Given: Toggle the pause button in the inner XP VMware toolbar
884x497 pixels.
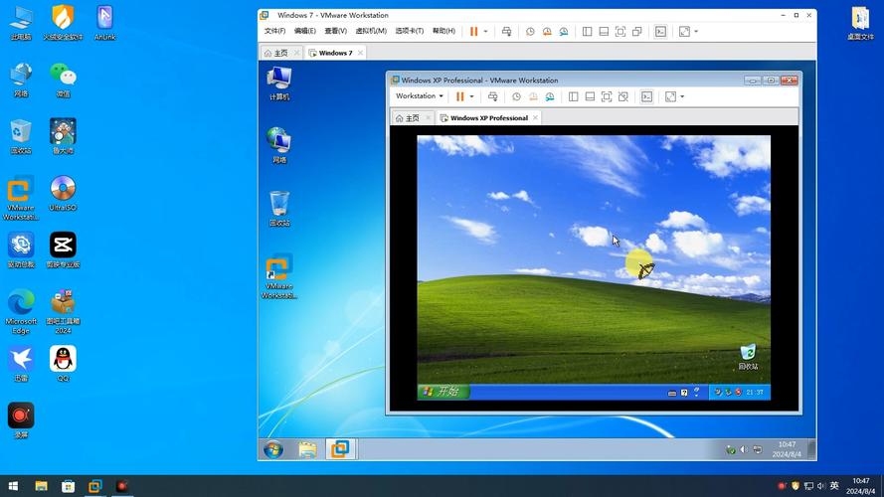Looking at the screenshot, I should point(460,96).
